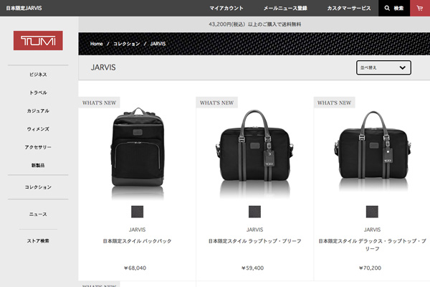Image resolution: width=430 pixels, height=287 pixels.
Task: Open 日本限定スタイル デラックス・ラップトップ title
Action: [x=372, y=245]
